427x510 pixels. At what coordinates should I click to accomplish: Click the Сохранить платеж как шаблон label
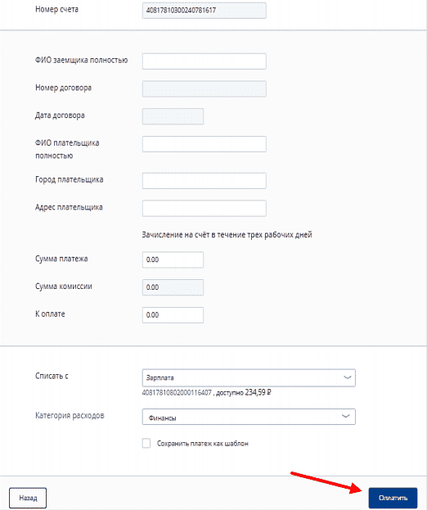click(x=202, y=444)
